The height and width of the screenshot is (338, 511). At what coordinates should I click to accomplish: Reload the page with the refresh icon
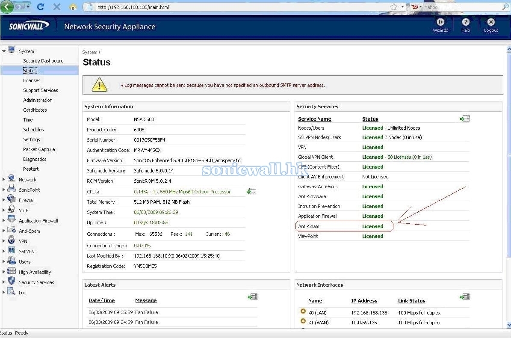(x=41, y=7)
